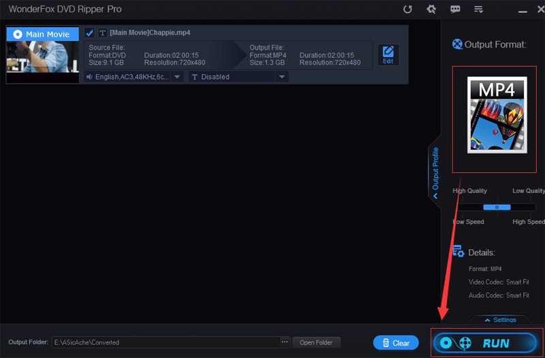Click the Video Codec: Smart Fit text
The width and height of the screenshot is (545, 358).
(499, 282)
